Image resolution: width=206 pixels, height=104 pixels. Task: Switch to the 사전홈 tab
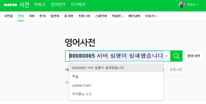click(x=8, y=16)
